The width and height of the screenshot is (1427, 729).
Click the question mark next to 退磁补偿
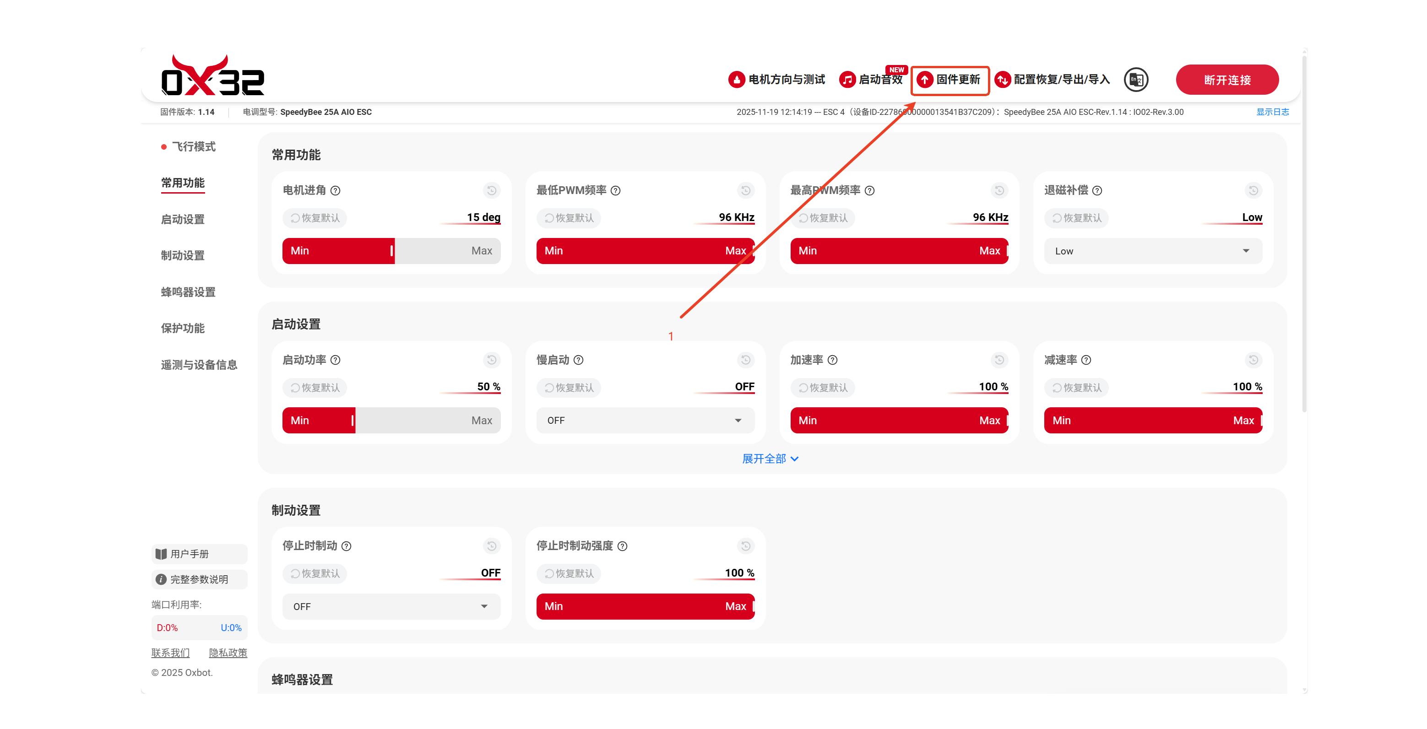tap(1097, 190)
